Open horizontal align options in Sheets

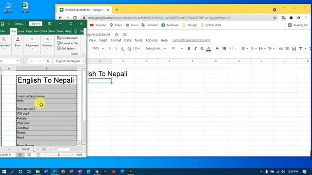click(244, 49)
